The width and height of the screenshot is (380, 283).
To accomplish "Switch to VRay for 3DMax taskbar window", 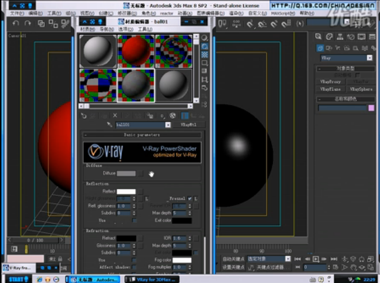I will [153, 279].
